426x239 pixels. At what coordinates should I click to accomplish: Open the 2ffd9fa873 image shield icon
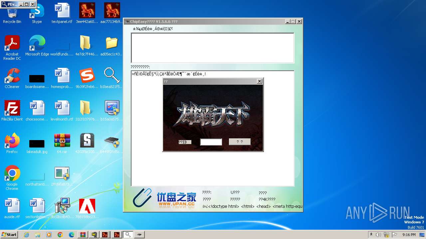coord(62,176)
